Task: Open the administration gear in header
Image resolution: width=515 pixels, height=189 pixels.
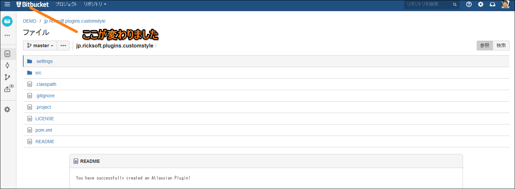Action: coord(481,4)
